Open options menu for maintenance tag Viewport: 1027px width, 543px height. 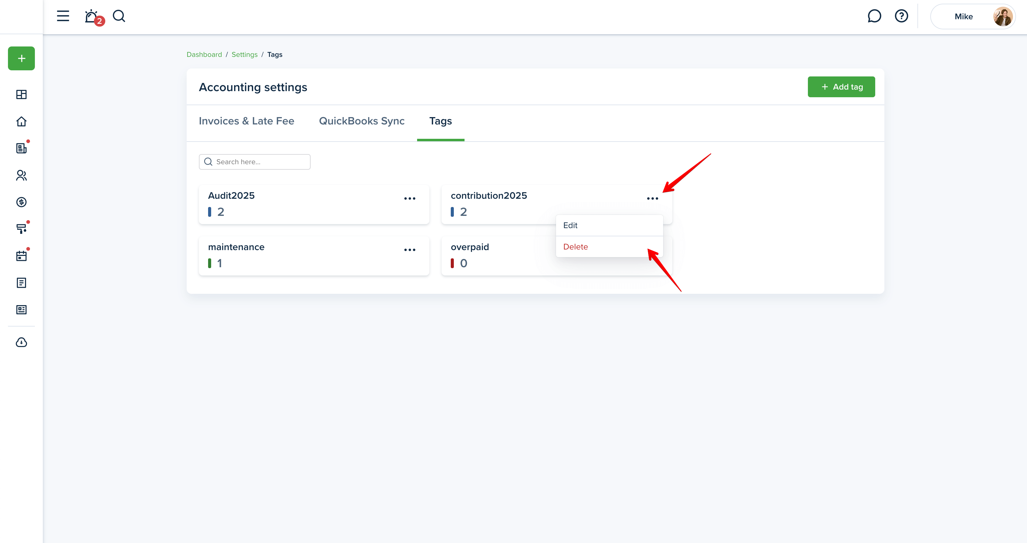point(409,249)
